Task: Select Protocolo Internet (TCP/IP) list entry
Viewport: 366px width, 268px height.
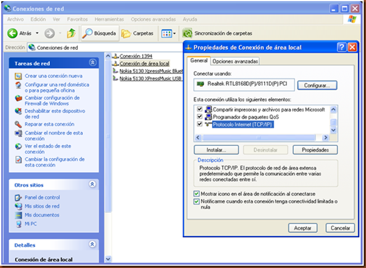Action: click(242, 124)
